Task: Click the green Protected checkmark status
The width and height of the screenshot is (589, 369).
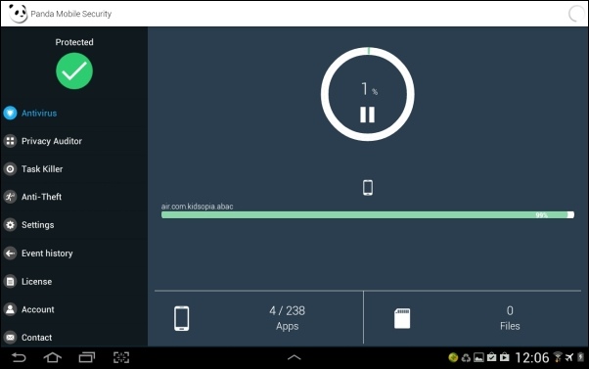Action: (x=74, y=71)
